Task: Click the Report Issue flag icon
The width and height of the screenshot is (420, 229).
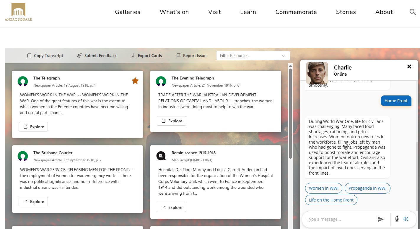Action: [x=178, y=56]
